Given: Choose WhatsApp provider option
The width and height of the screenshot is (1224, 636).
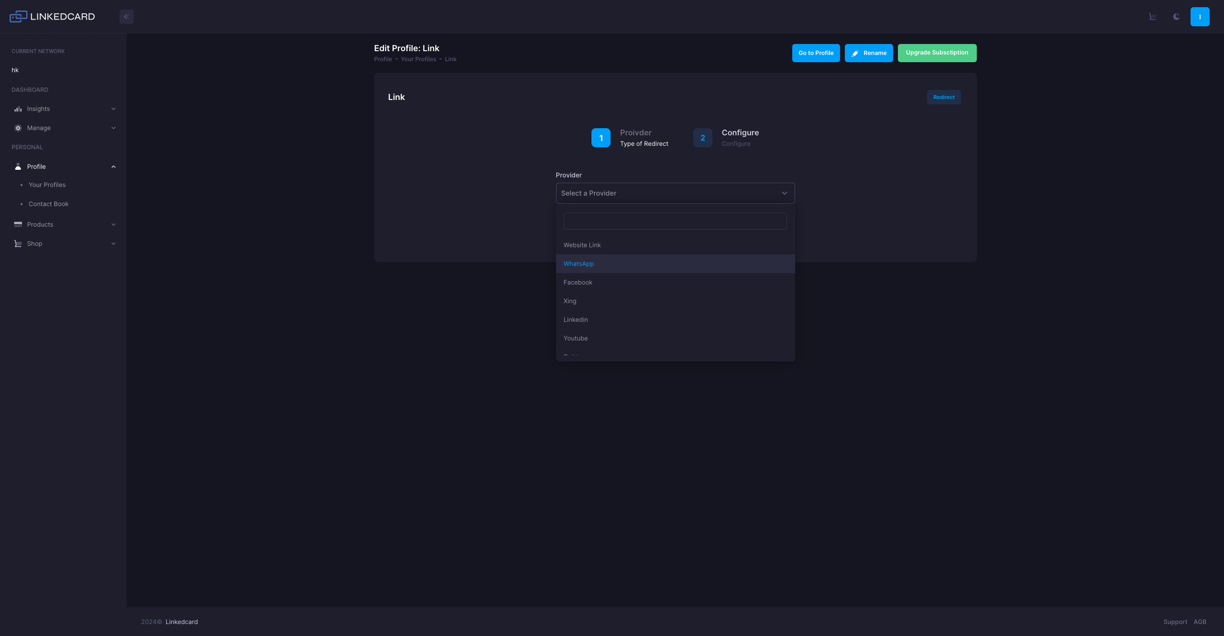Looking at the screenshot, I should (x=675, y=264).
